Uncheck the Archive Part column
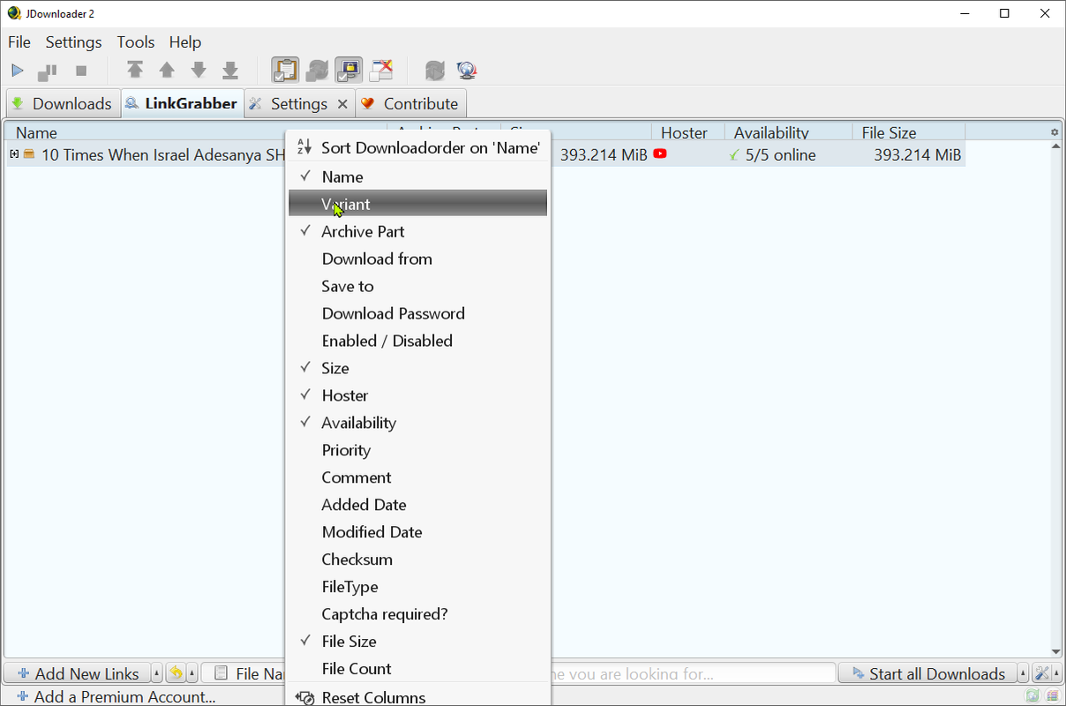The image size is (1066, 706). [417, 231]
